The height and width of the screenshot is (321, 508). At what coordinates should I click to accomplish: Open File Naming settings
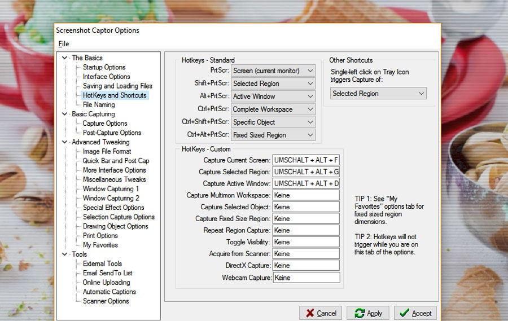coord(99,104)
